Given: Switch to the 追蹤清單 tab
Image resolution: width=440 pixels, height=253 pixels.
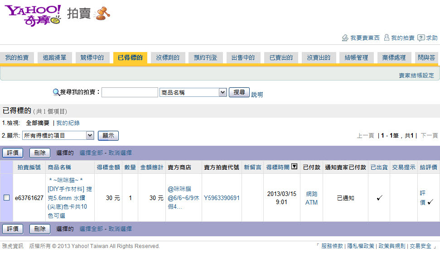Looking at the screenshot, I should coord(54,58).
